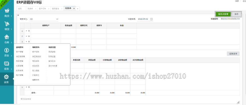The image size is (246, 105).
Task: Click the plus icon in row 1
Action: (26, 31)
